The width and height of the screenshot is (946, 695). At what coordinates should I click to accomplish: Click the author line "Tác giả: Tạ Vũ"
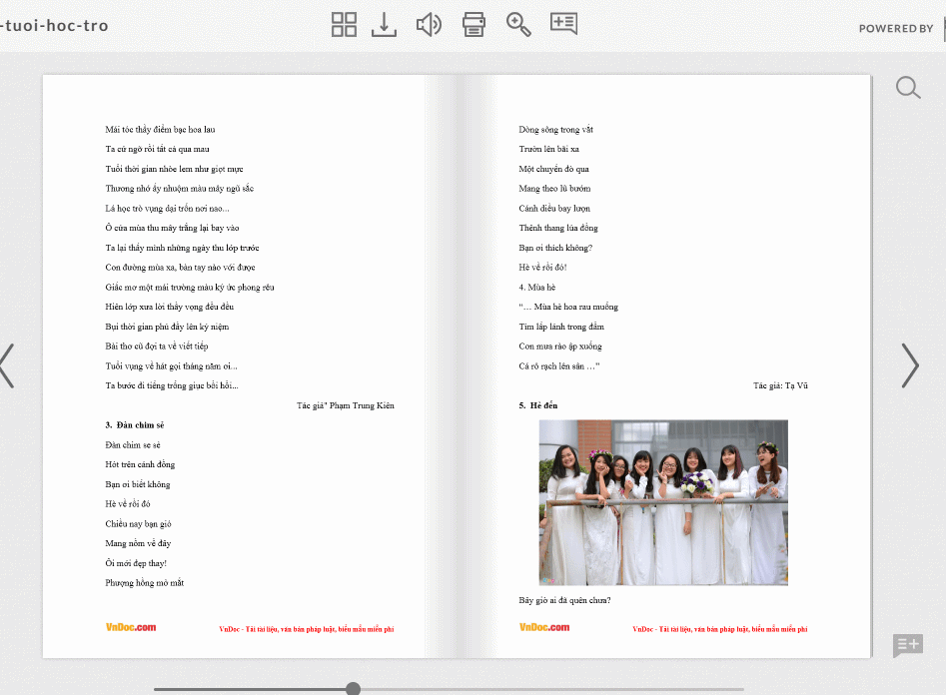coord(780,385)
